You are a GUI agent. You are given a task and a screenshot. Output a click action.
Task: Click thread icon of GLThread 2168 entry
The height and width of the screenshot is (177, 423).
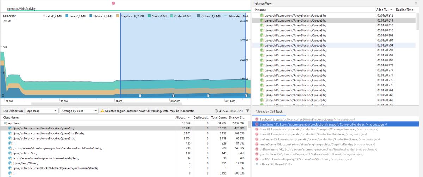click(257, 164)
